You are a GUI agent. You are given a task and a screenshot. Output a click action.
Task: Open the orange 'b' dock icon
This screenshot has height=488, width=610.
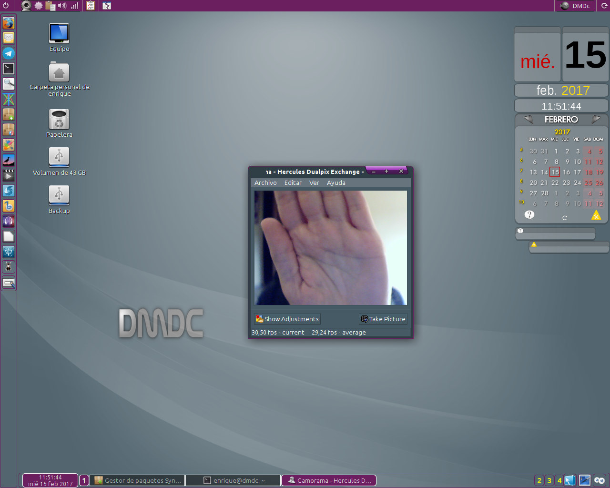tap(9, 205)
